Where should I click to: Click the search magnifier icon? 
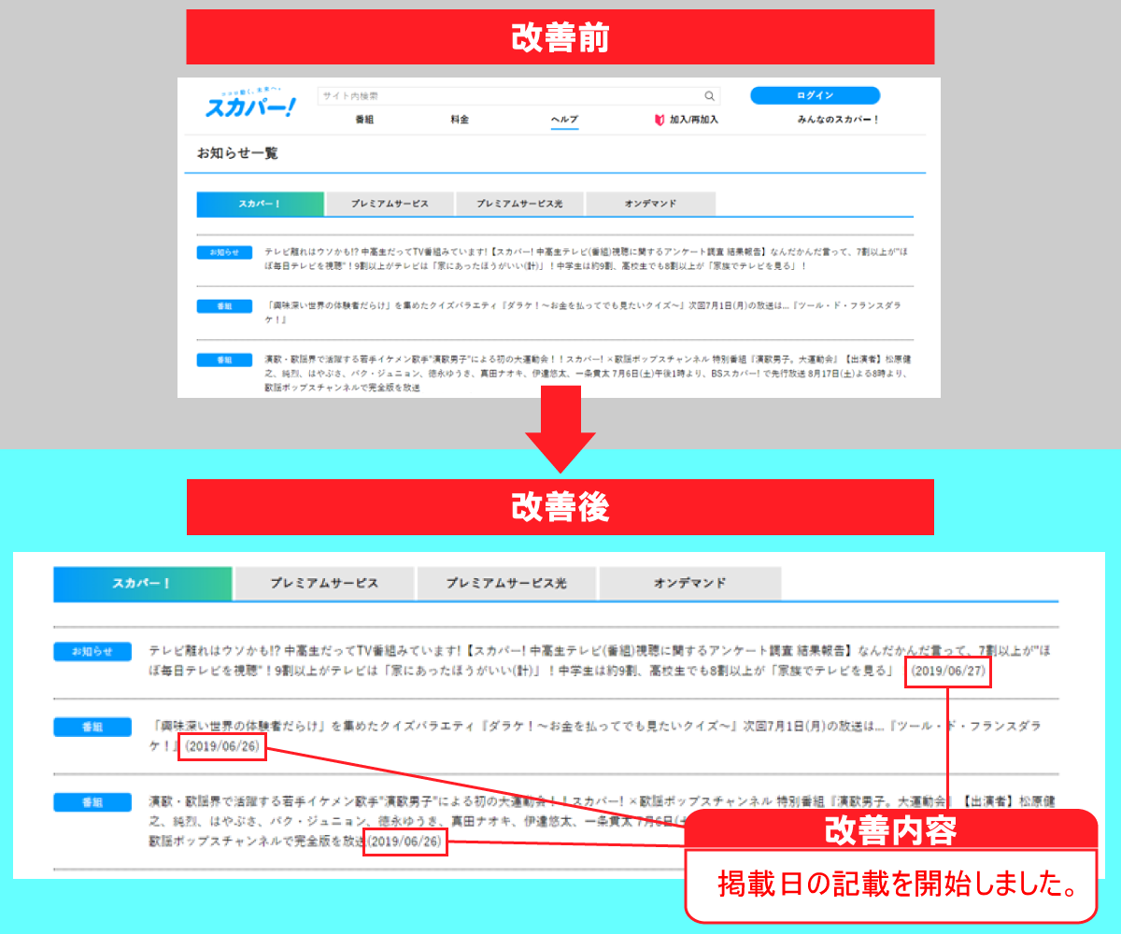pyautogui.click(x=709, y=95)
